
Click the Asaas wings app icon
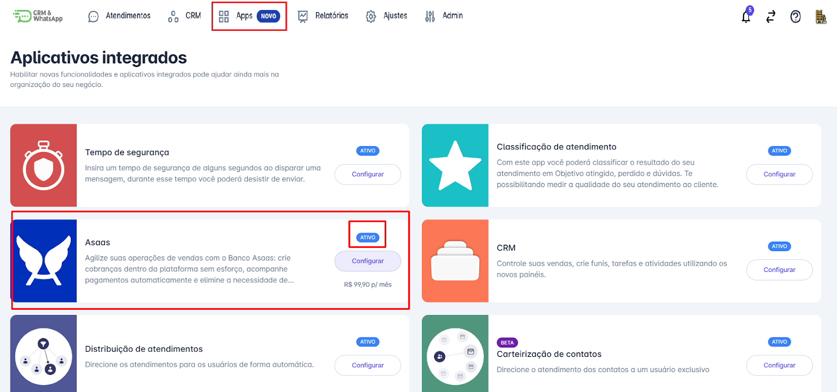coord(44,261)
